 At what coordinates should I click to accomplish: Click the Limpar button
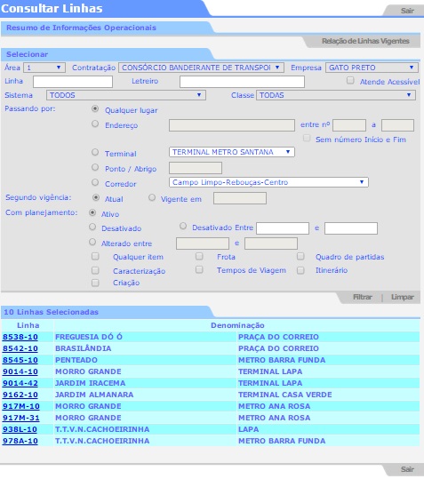(403, 297)
